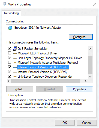Click the TCP/IPv6 protocol icon
The width and height of the screenshot is (99, 128).
15,72
